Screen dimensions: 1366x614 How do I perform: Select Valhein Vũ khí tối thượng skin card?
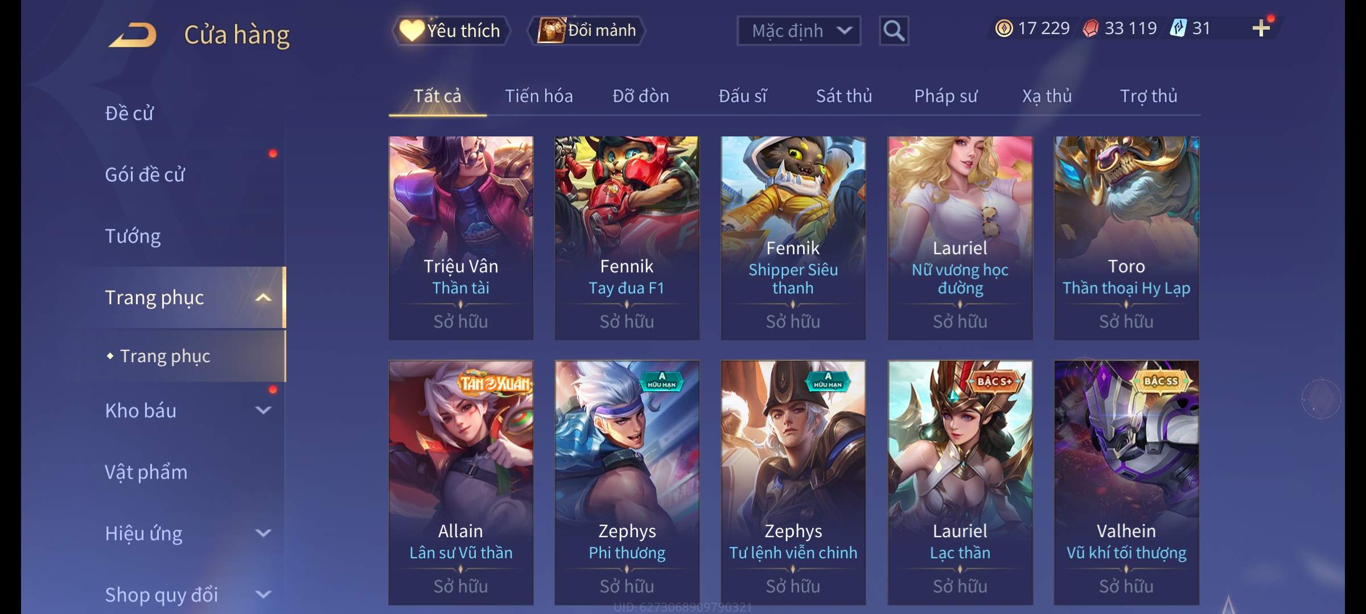(x=1126, y=483)
